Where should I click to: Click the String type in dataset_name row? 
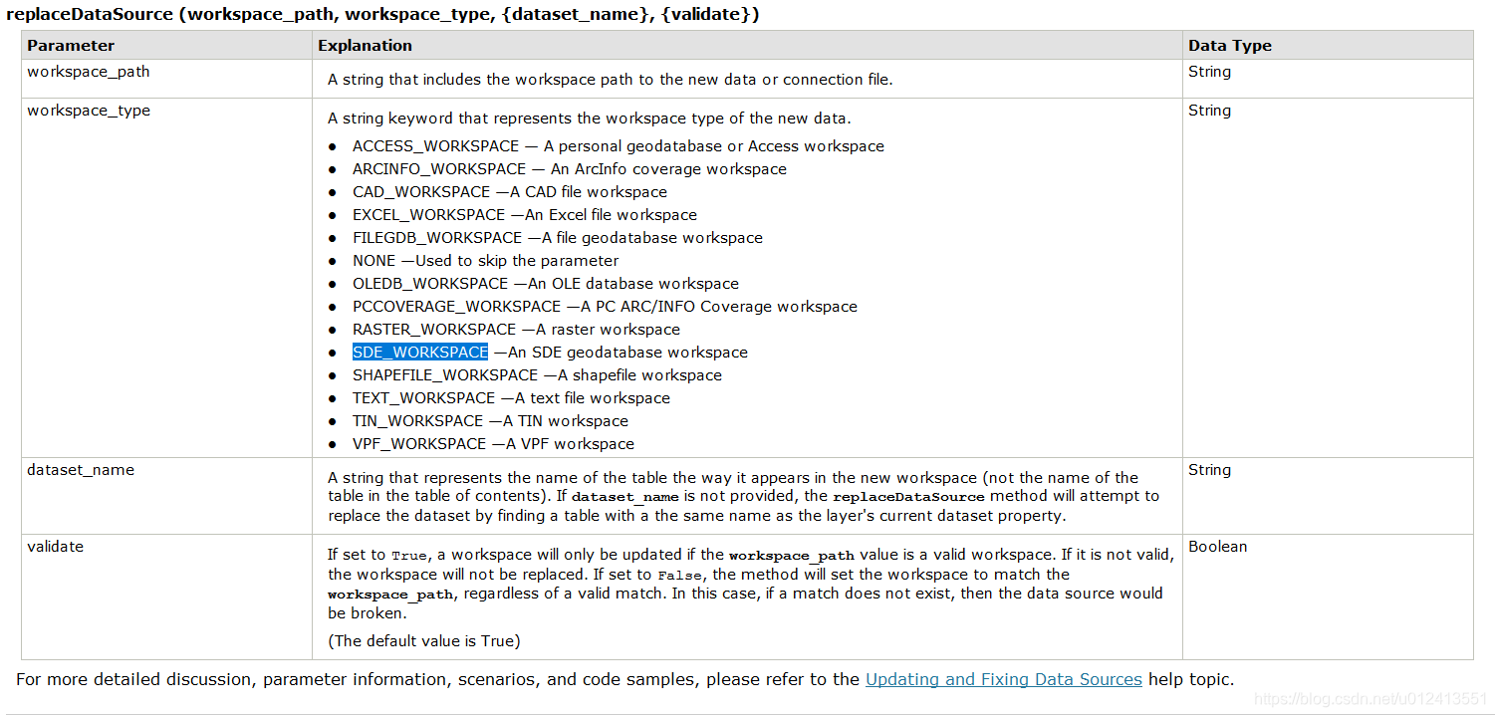click(x=1209, y=470)
